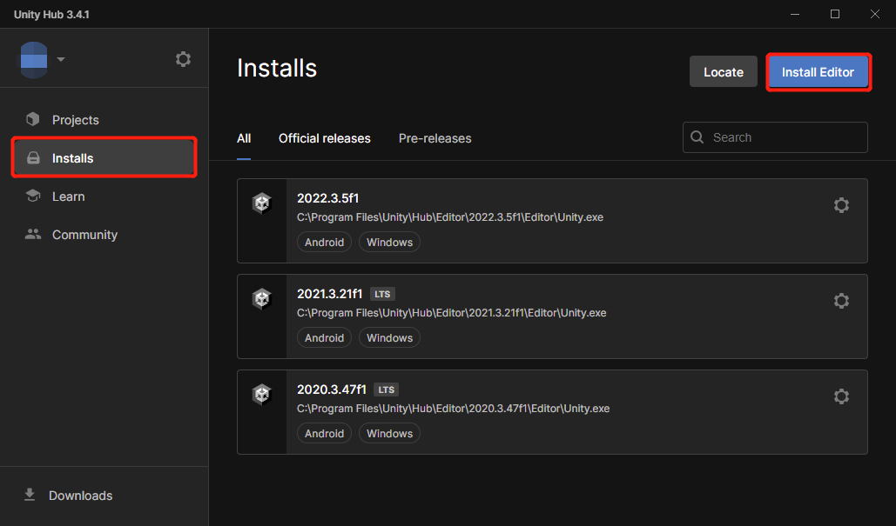Click the 2022.3.5f1 editor path
896x526 pixels.
450,217
